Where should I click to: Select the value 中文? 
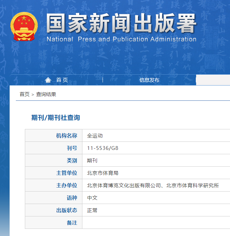92,198
